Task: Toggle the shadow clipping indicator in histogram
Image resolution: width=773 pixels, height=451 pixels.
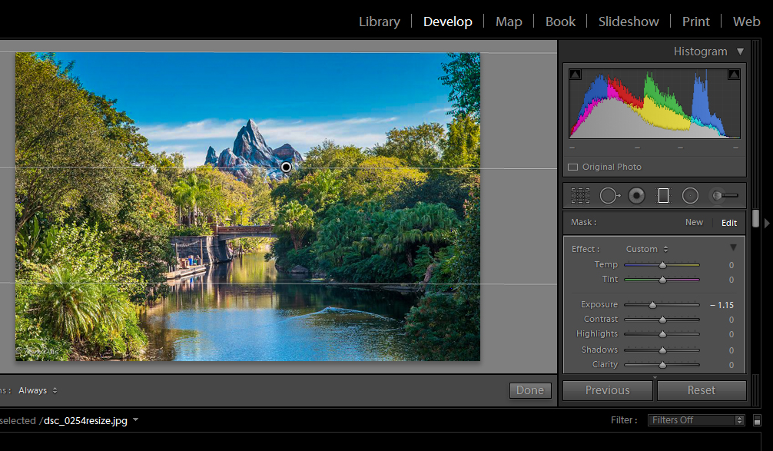Action: pos(576,75)
